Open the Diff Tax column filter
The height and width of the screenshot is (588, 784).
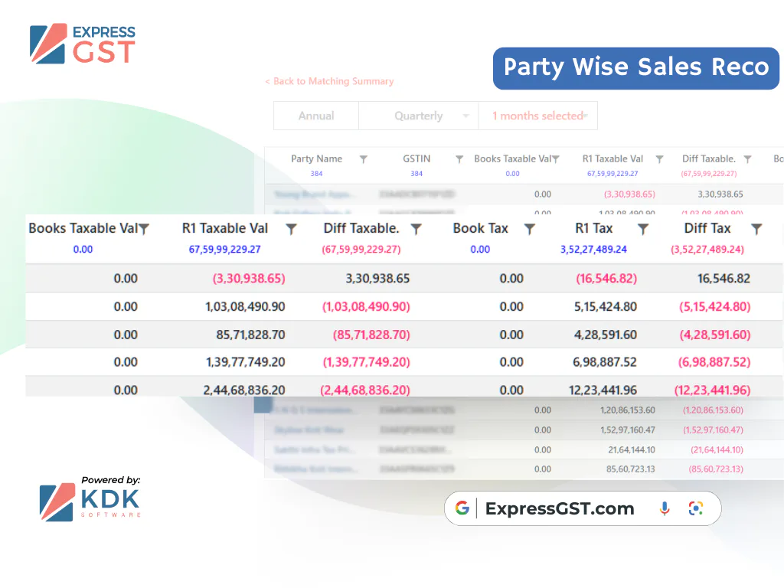(x=756, y=229)
